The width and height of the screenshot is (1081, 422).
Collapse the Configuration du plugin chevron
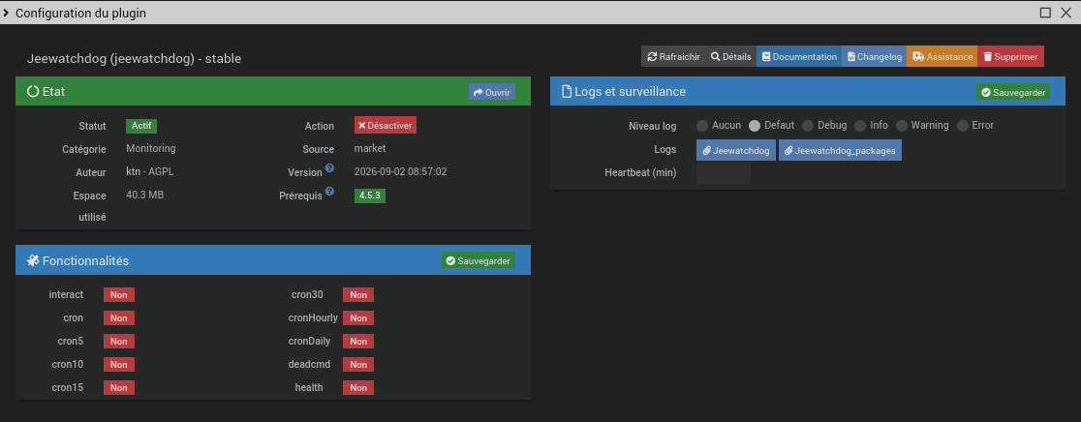(x=6, y=13)
